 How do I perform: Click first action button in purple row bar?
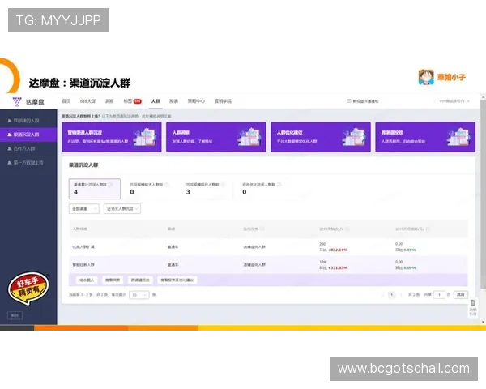click(x=87, y=280)
